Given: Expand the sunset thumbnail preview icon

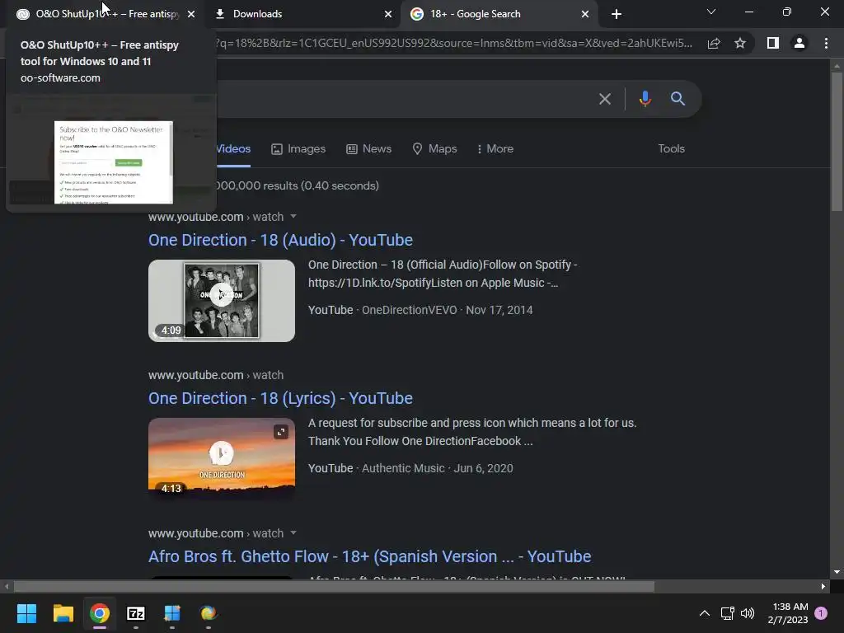Looking at the screenshot, I should [x=280, y=432].
